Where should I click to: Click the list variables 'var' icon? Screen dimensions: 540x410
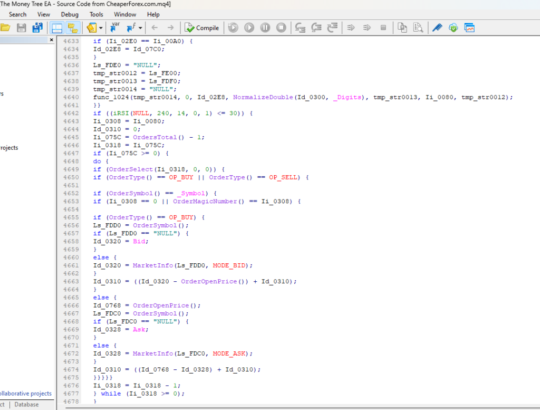click(x=115, y=27)
